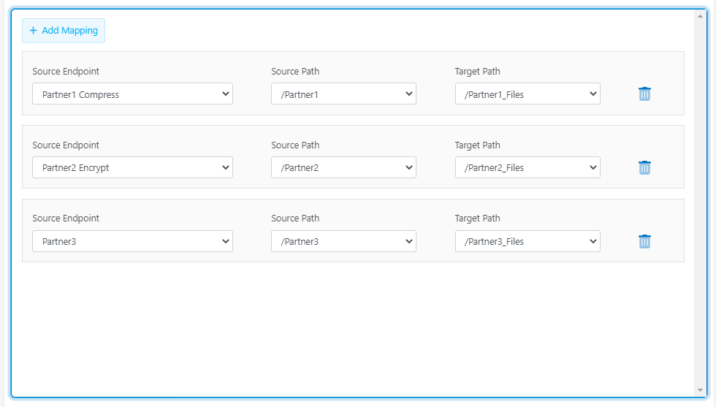The width and height of the screenshot is (716, 407).
Task: Open Source Endpoint dropdown showing Partner3
Action: coord(132,241)
